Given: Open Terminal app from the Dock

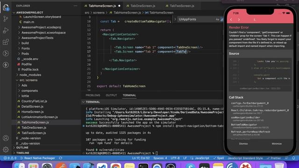Looking at the screenshot, I should pyautogui.click(x=143, y=165).
